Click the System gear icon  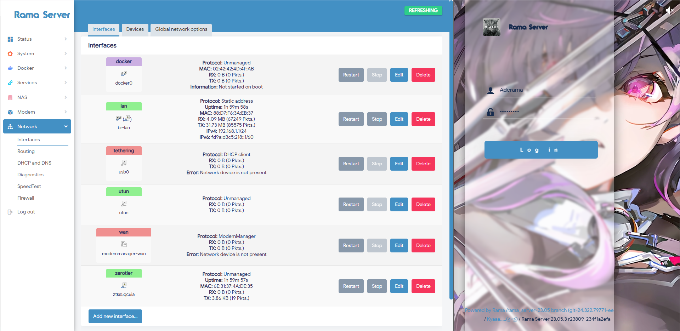click(x=10, y=54)
